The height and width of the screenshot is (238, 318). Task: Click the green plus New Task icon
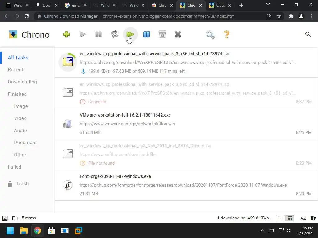click(x=66, y=34)
